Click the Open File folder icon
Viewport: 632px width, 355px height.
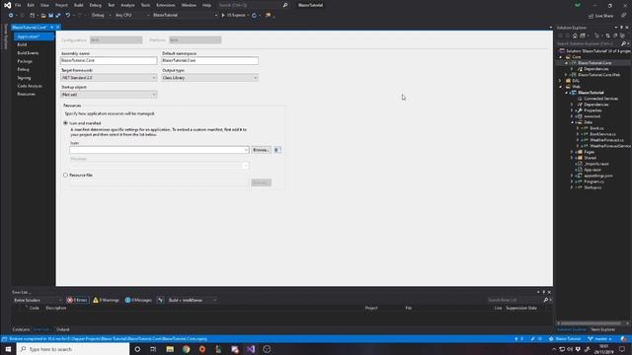(x=43, y=16)
